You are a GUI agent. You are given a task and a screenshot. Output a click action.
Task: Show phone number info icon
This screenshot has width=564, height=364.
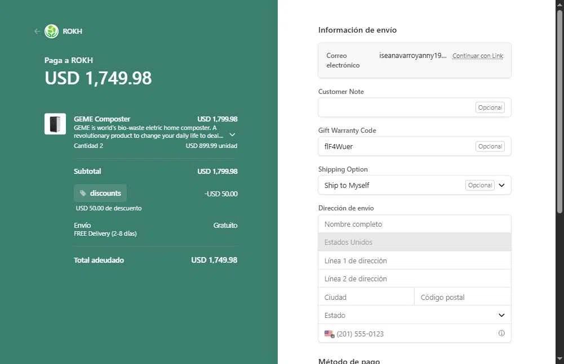[x=501, y=333]
